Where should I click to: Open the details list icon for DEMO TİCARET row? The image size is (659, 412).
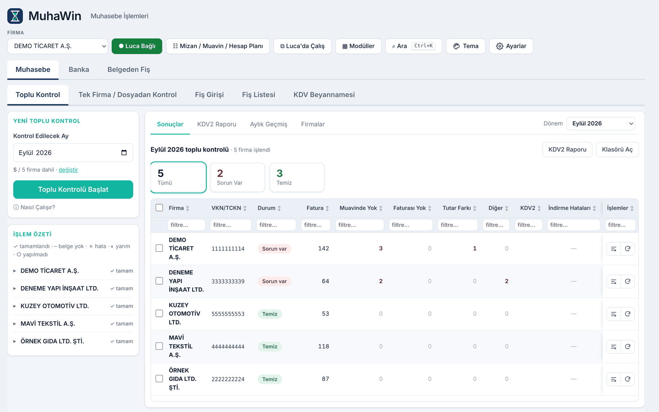(614, 249)
